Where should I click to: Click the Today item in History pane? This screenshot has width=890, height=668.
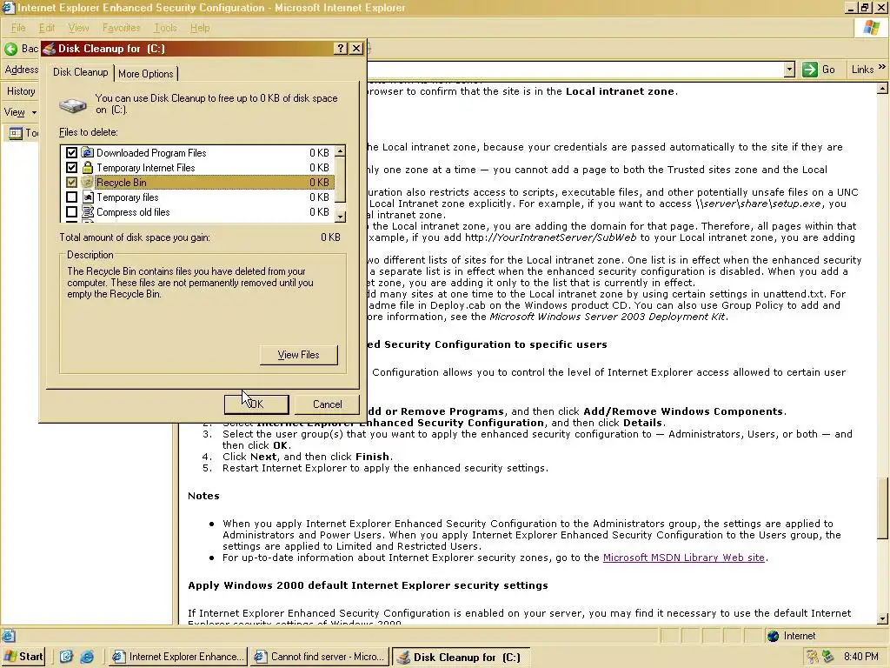tap(23, 133)
